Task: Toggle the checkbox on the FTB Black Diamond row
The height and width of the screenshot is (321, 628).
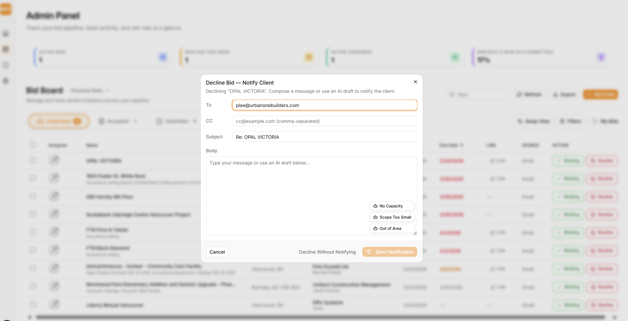Action: (x=33, y=250)
